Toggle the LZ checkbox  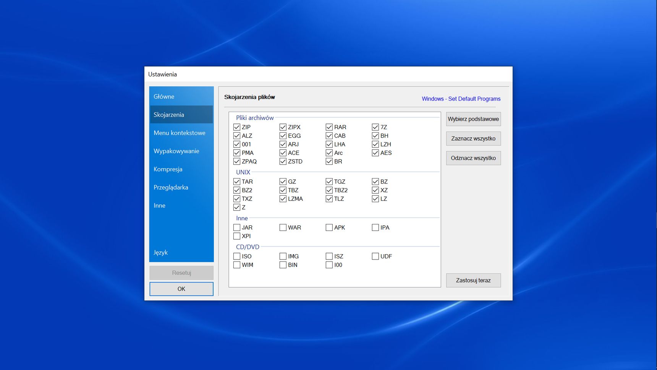coord(375,199)
